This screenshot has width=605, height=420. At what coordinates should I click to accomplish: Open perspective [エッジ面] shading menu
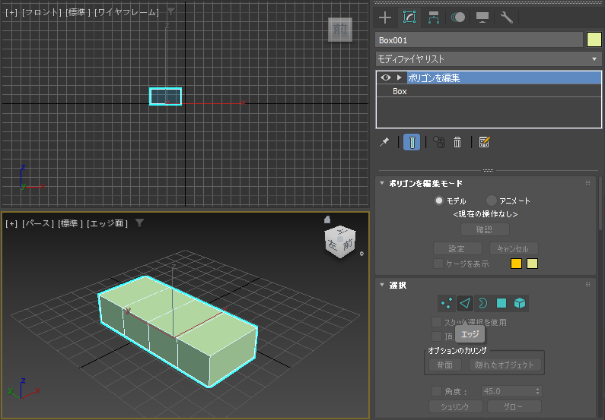point(107,223)
